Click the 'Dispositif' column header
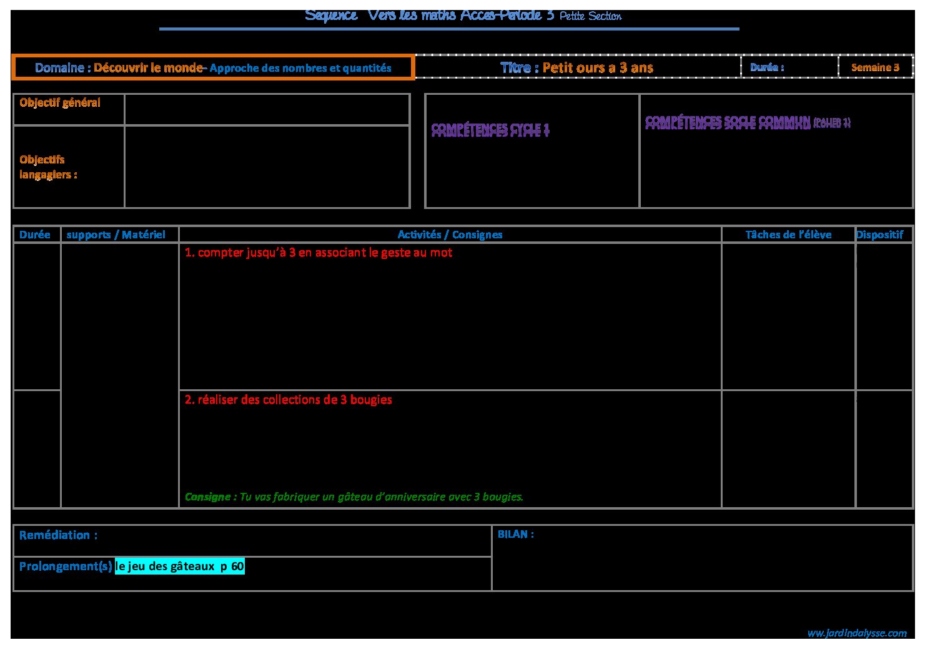Image resolution: width=935 pixels, height=660 pixels. point(879,235)
